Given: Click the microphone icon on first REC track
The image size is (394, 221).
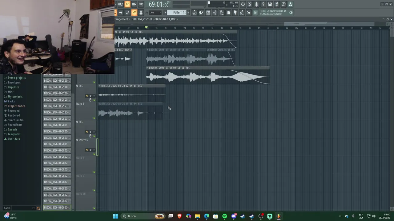Looking at the screenshot, I should [90, 100].
